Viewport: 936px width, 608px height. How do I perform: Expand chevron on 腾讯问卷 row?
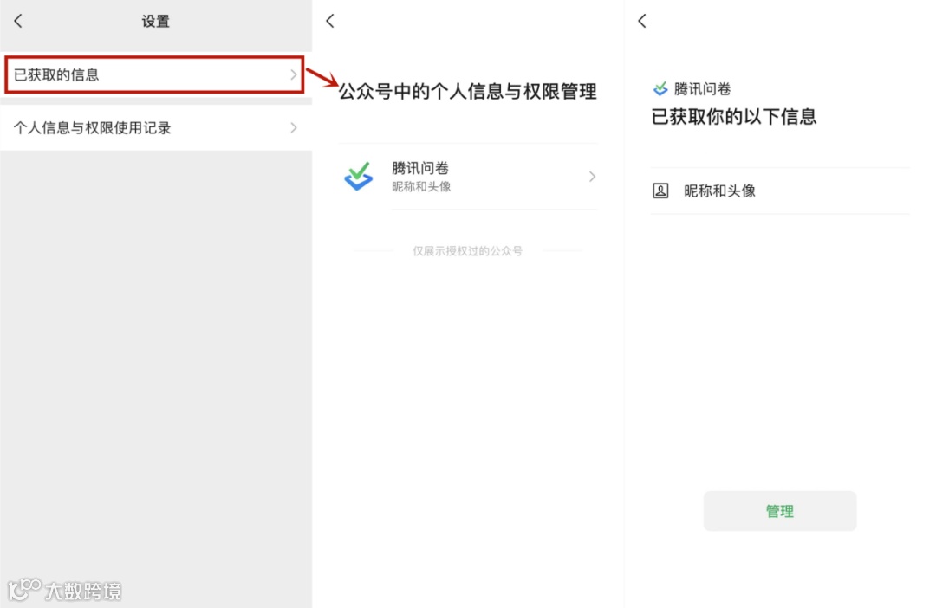pos(592,177)
